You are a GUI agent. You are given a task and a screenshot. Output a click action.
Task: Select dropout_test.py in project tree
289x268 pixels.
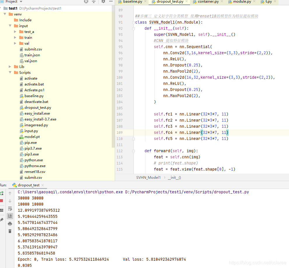[x=38, y=108]
